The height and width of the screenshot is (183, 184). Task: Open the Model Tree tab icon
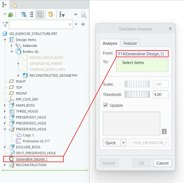pos(4,5)
